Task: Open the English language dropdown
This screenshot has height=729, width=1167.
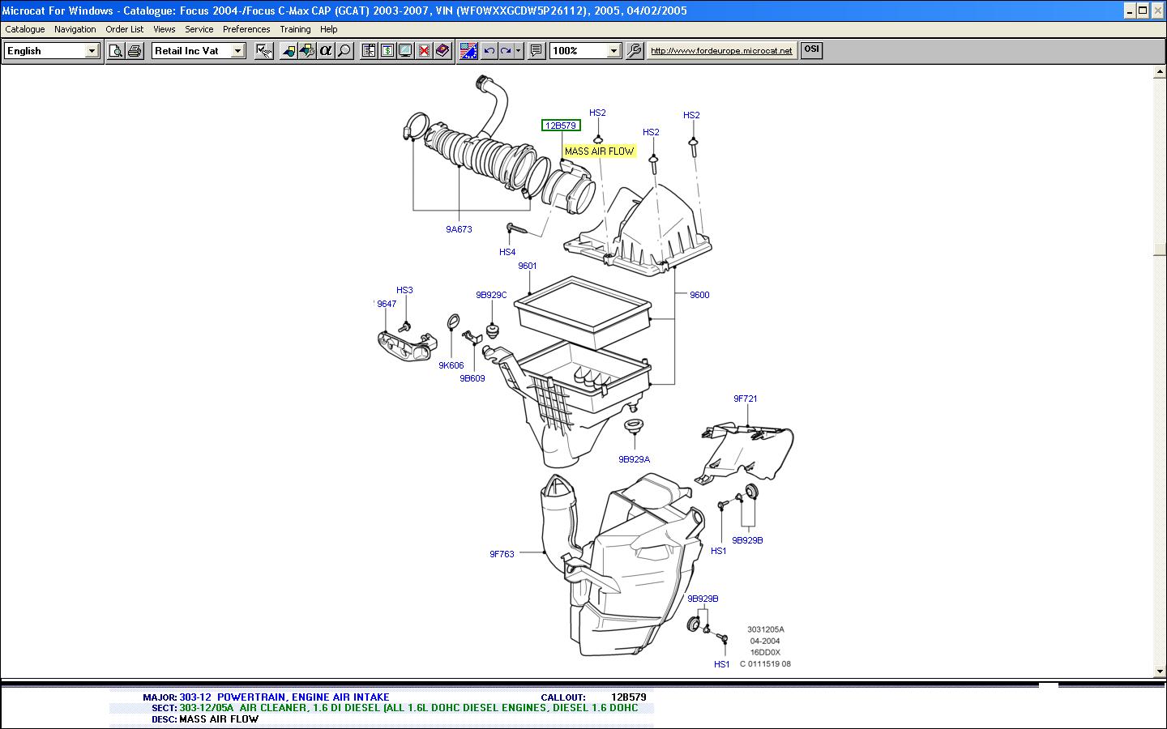Action: pyautogui.click(x=92, y=51)
